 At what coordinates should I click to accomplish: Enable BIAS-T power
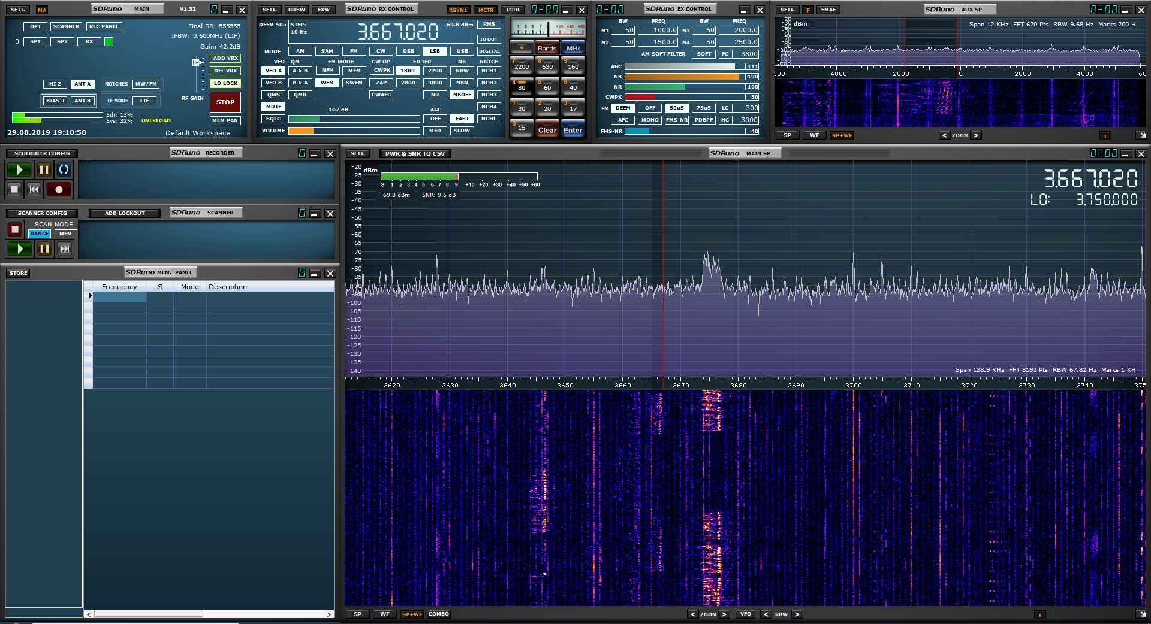(x=55, y=101)
